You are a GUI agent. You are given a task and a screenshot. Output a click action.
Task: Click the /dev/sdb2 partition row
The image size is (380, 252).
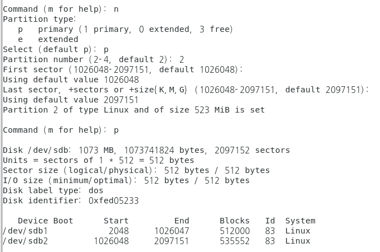[x=156, y=241]
